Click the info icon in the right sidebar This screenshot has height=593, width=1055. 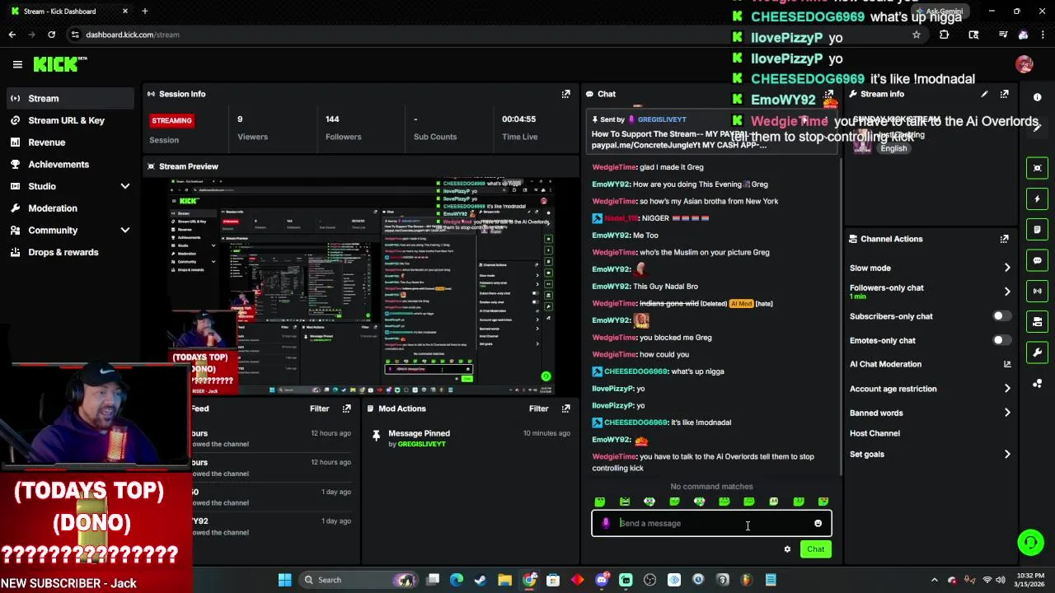pyautogui.click(x=1037, y=97)
